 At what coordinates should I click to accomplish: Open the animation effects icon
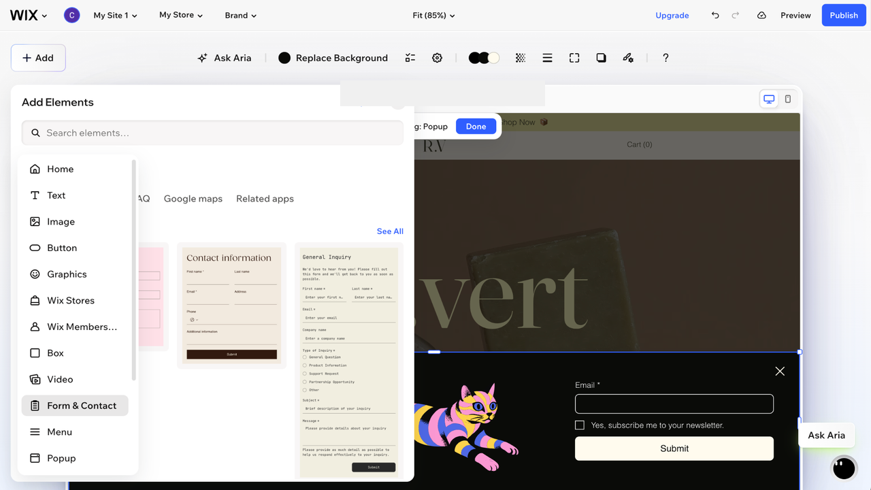point(628,58)
